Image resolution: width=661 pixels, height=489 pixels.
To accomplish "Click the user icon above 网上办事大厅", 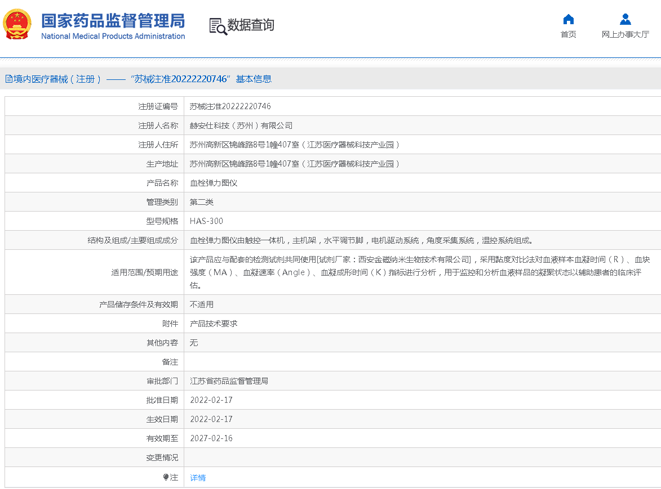I will point(625,20).
